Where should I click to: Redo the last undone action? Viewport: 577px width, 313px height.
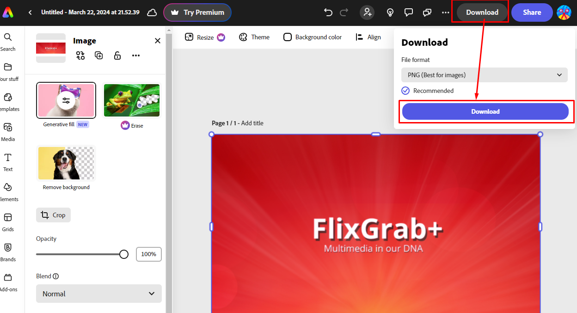coord(344,12)
